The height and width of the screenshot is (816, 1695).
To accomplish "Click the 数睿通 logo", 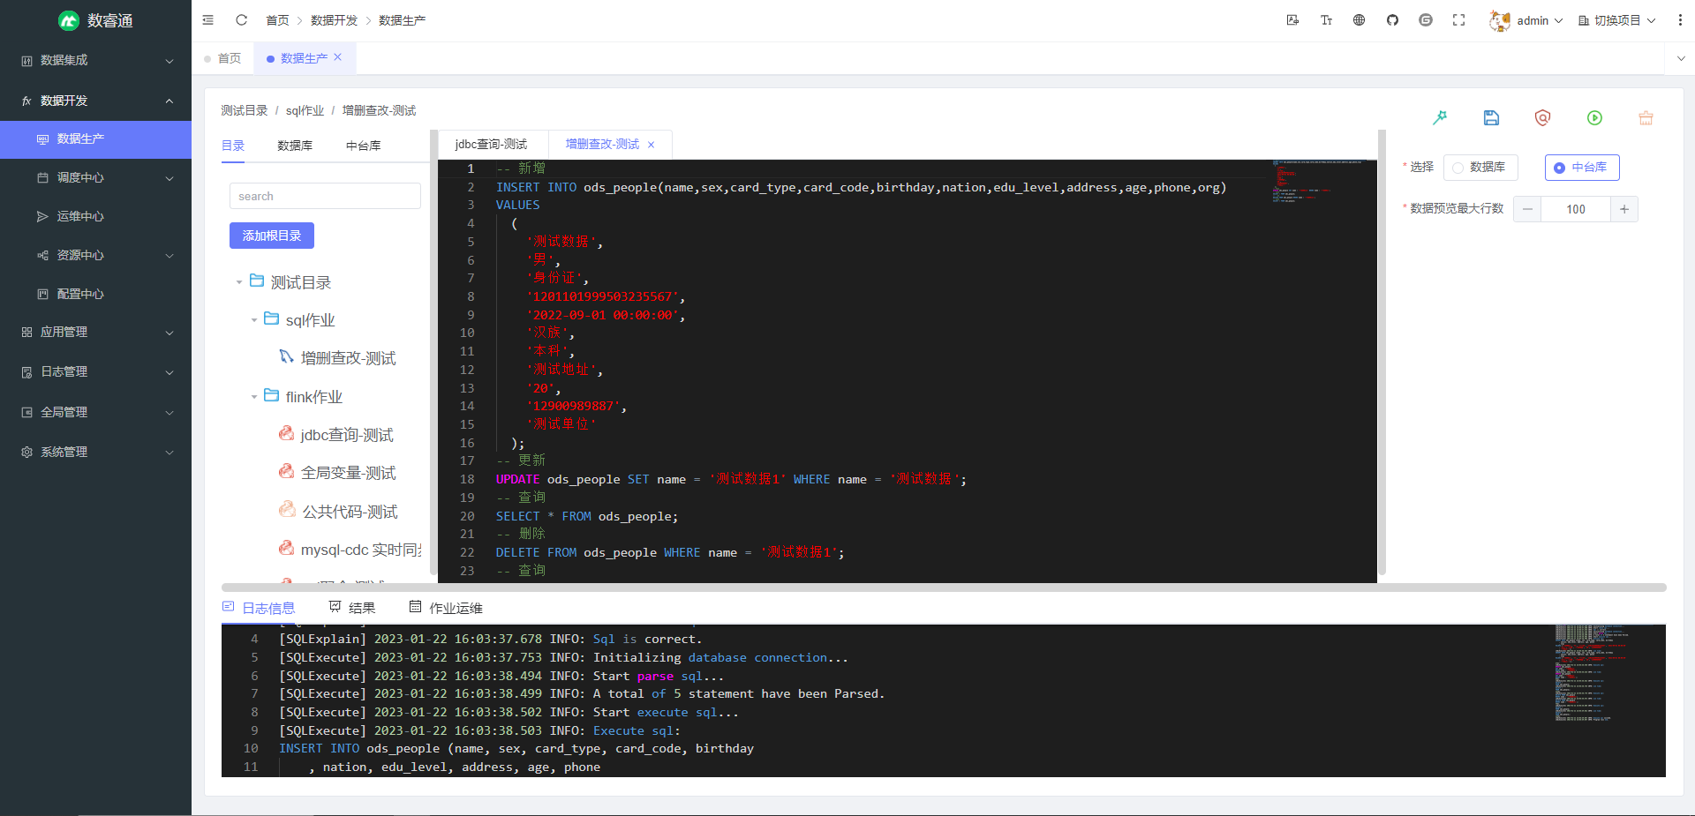I will (95, 20).
